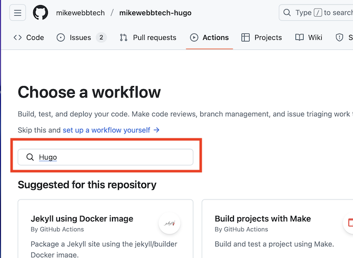Screen dimensions: 353x258
Task: Open the 'Build projects with Make' workflow
Action: tap(263, 219)
